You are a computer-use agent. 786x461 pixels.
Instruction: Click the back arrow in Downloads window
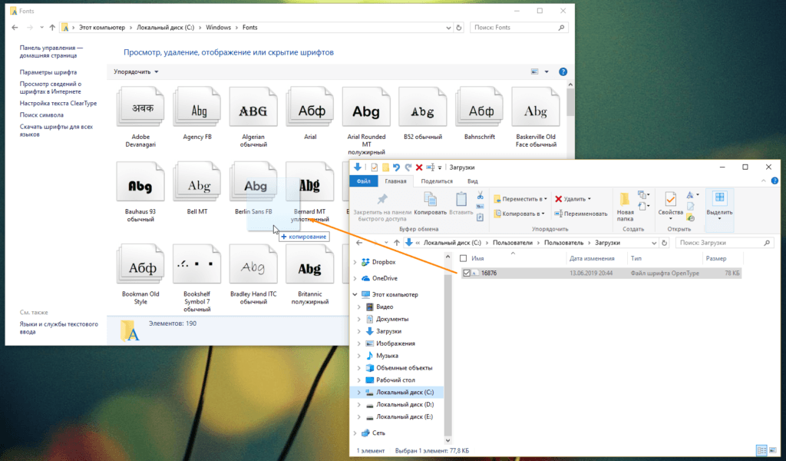[x=359, y=243]
